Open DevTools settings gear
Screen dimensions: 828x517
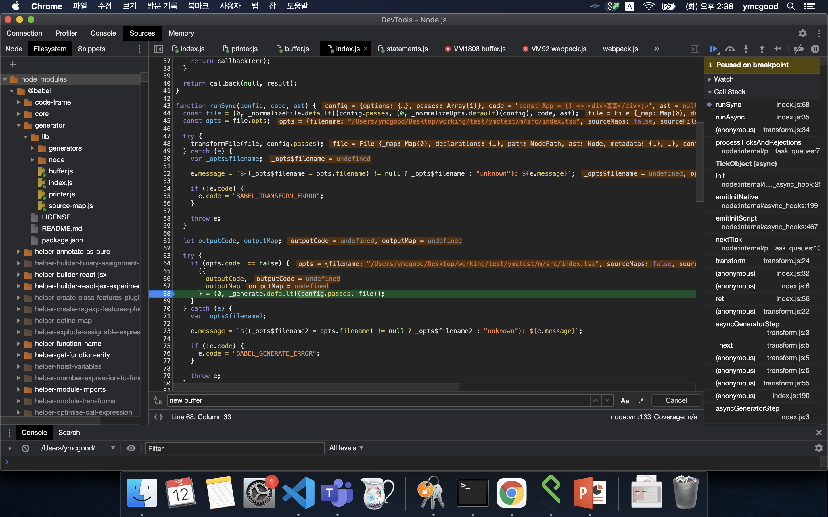(803, 33)
